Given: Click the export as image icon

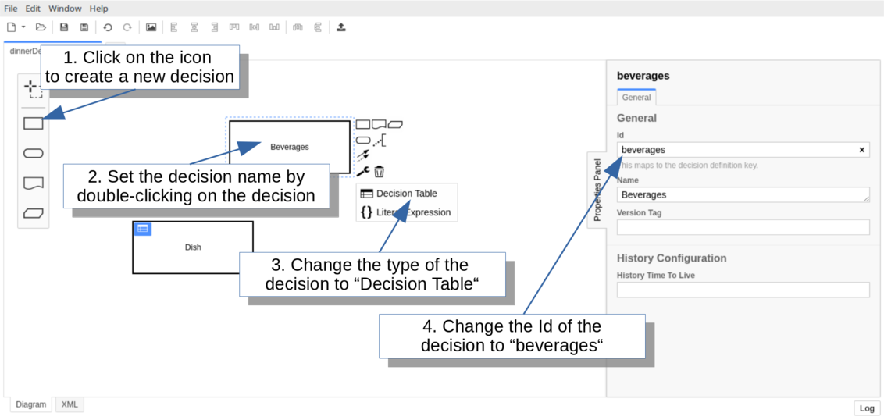Looking at the screenshot, I should pyautogui.click(x=151, y=27).
